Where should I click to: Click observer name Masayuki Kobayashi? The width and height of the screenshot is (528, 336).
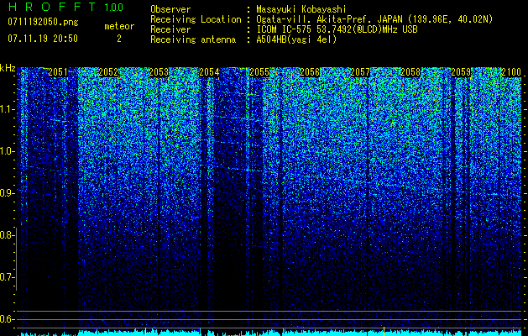coord(301,9)
